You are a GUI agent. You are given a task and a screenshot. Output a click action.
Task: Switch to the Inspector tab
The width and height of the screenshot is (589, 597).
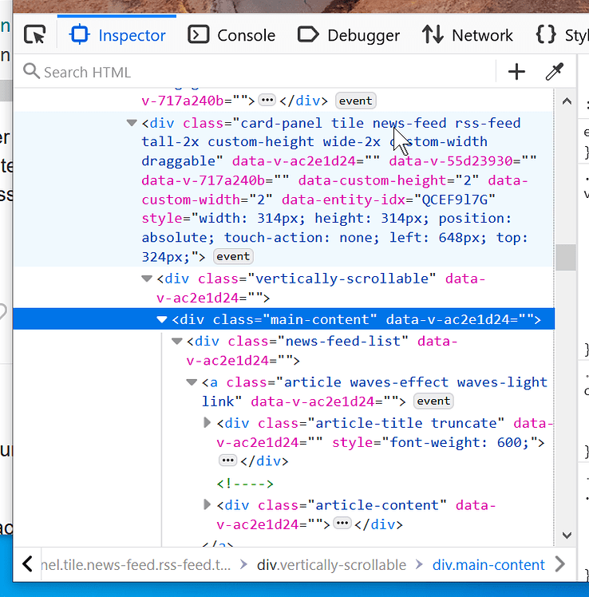click(117, 35)
